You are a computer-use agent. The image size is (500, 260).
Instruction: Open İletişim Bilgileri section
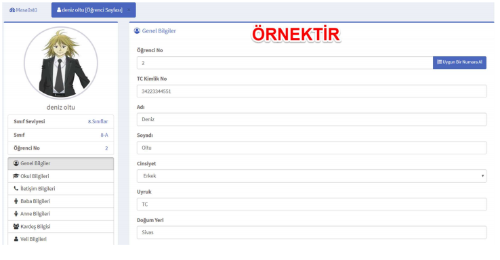pyautogui.click(x=60, y=189)
